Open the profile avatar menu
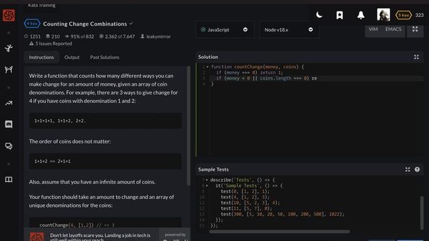Screen dimensions: 429x241 coord(383,15)
